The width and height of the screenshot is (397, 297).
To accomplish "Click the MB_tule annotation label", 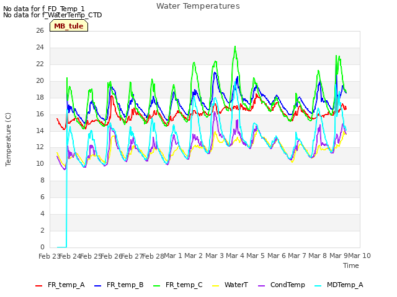I will pos(69,26).
